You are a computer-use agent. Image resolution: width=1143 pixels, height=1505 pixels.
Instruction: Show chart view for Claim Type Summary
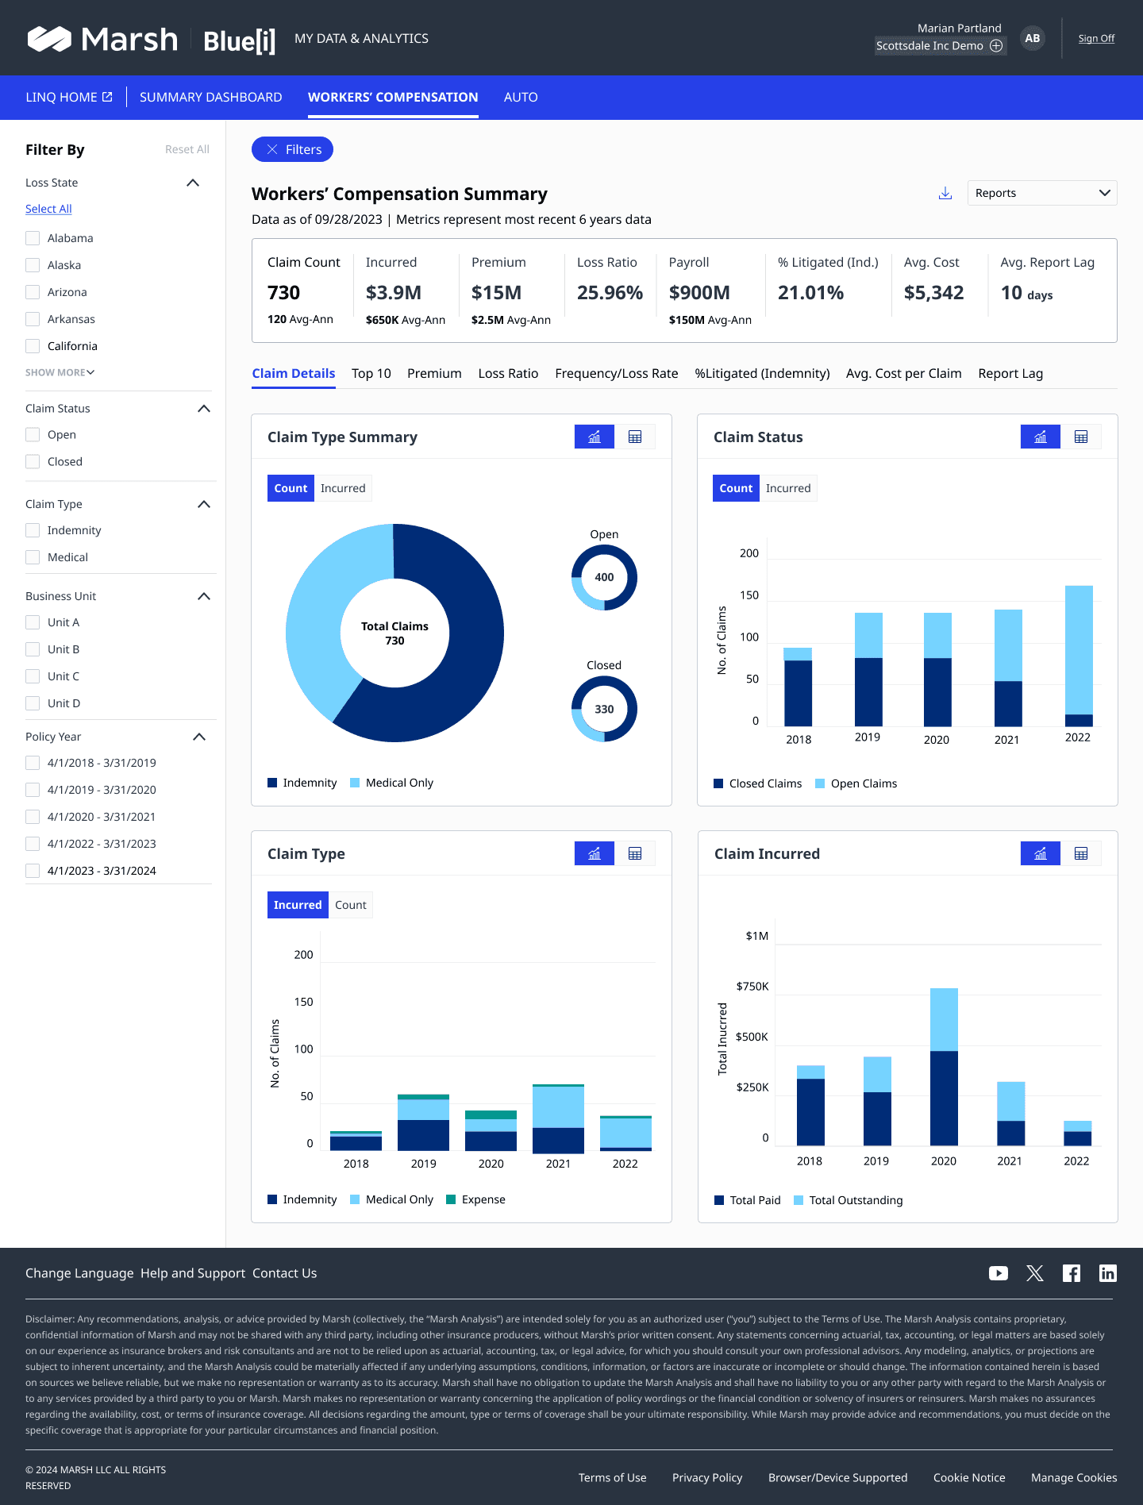tap(595, 437)
